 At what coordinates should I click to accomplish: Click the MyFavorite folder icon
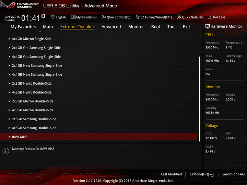pyautogui.click(x=73, y=17)
